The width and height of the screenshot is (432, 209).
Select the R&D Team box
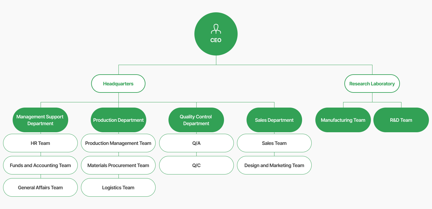[401, 120]
